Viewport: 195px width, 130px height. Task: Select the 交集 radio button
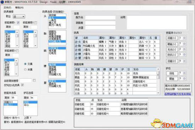click(25, 64)
